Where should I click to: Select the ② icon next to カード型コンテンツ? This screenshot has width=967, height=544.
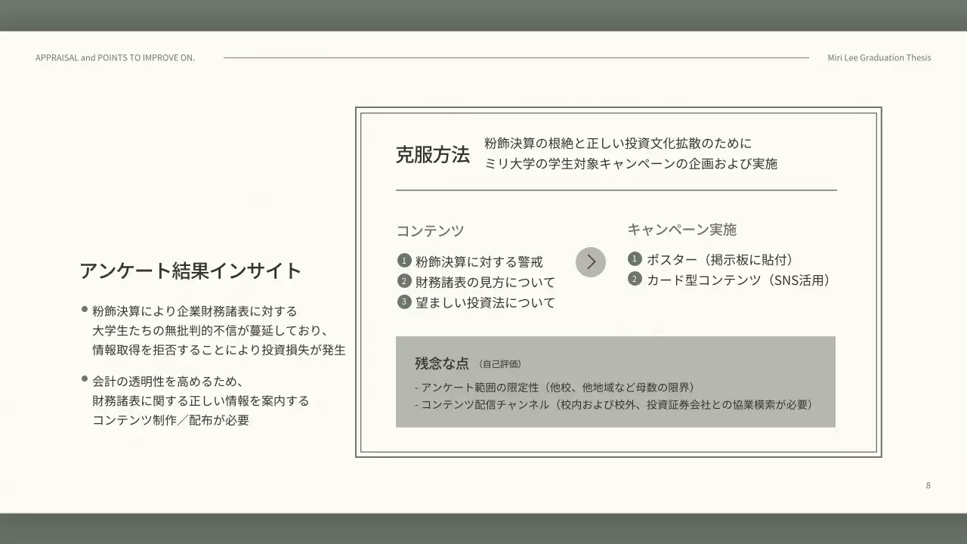(x=635, y=278)
